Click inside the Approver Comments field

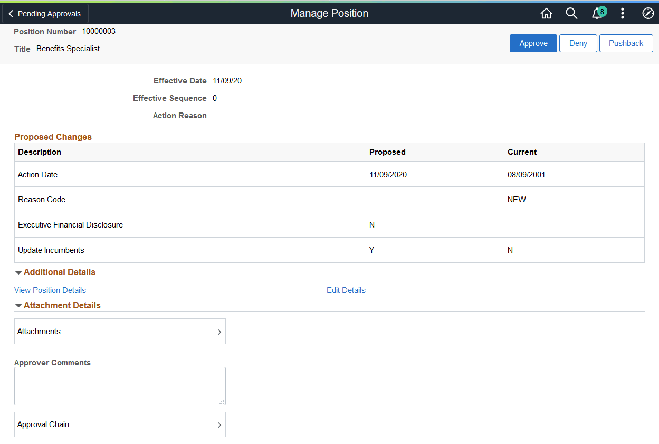(x=120, y=386)
